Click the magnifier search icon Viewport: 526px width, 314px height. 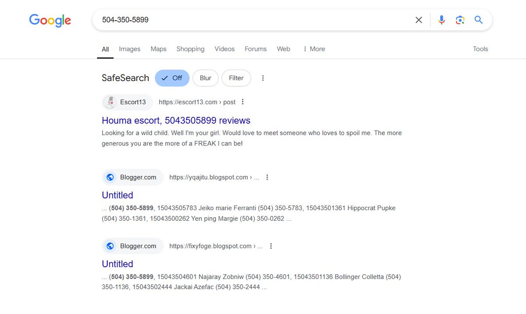click(x=478, y=20)
